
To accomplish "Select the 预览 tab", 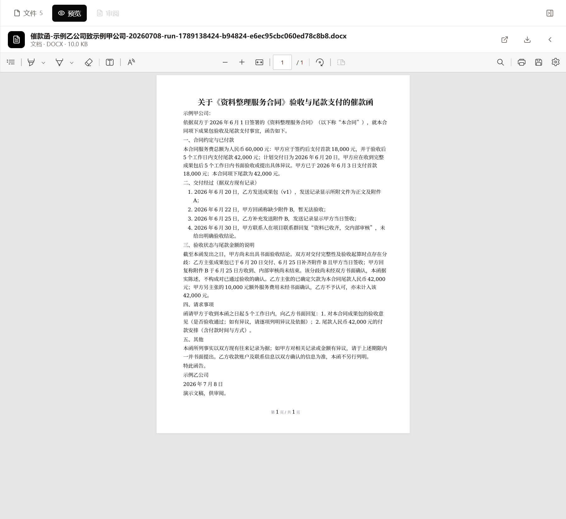I will click(69, 13).
